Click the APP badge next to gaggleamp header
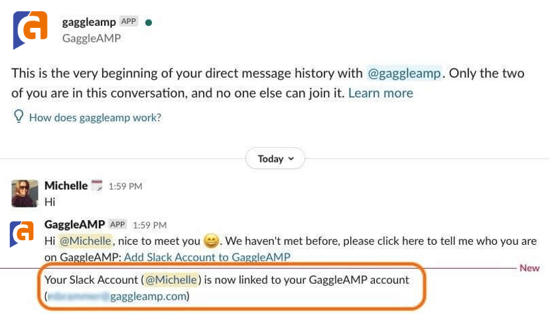This screenshot has width=552, height=317. [129, 21]
